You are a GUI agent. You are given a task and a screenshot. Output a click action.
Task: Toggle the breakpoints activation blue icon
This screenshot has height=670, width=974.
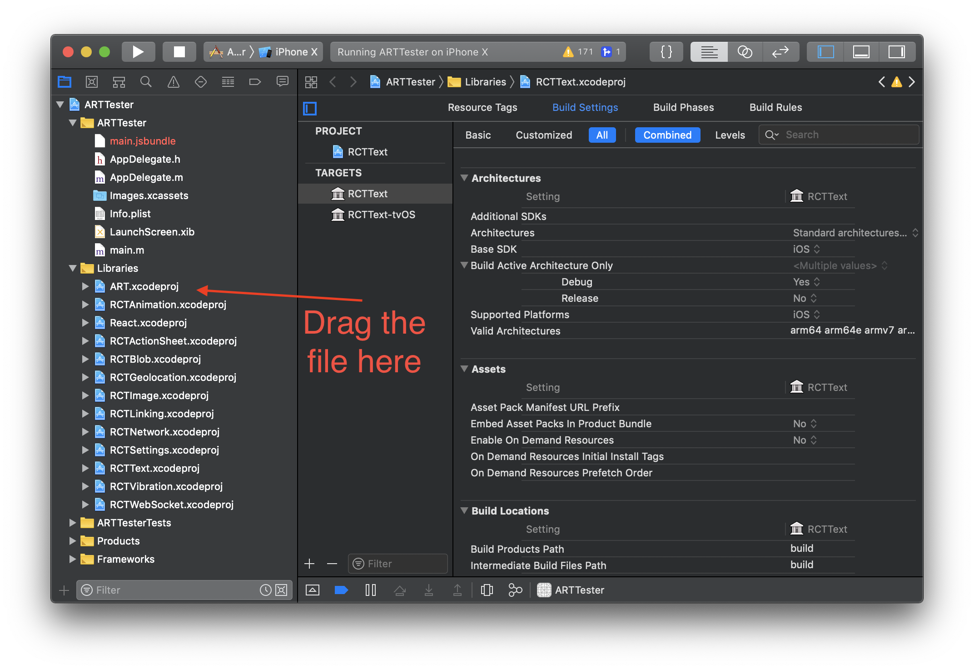click(341, 590)
